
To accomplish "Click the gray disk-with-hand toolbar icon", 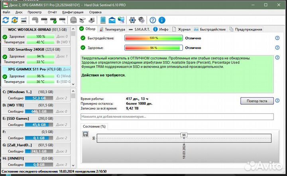I will coord(35,20).
